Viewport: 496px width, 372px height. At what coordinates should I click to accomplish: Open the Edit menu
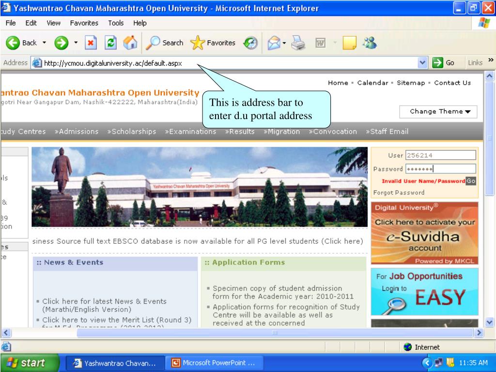pyautogui.click(x=31, y=23)
